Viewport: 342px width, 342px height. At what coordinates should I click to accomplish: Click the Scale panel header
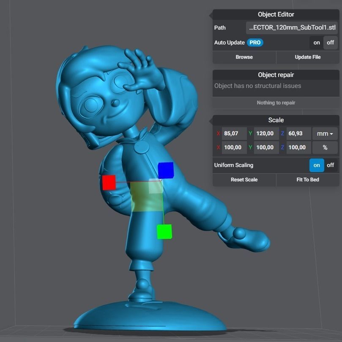276,120
